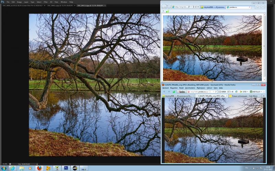Switch to the Club Nikon tab in Firefox

tap(245, 96)
